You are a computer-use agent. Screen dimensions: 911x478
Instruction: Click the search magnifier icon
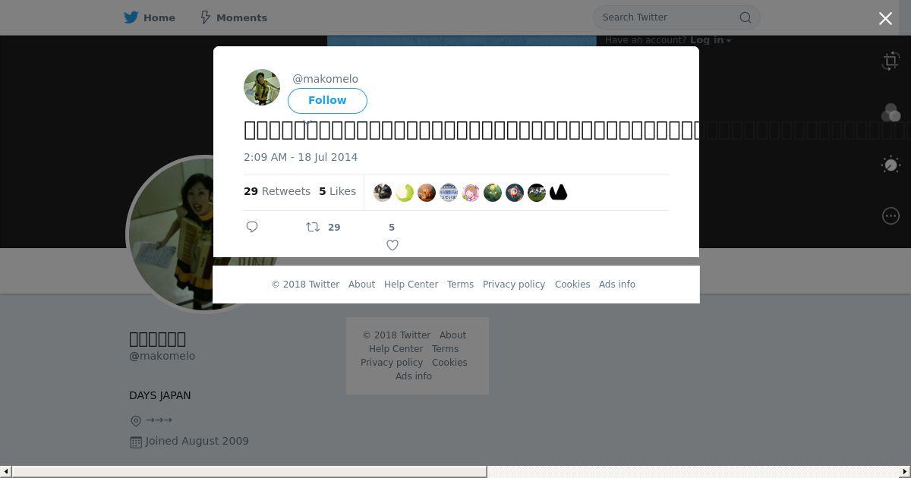click(746, 17)
